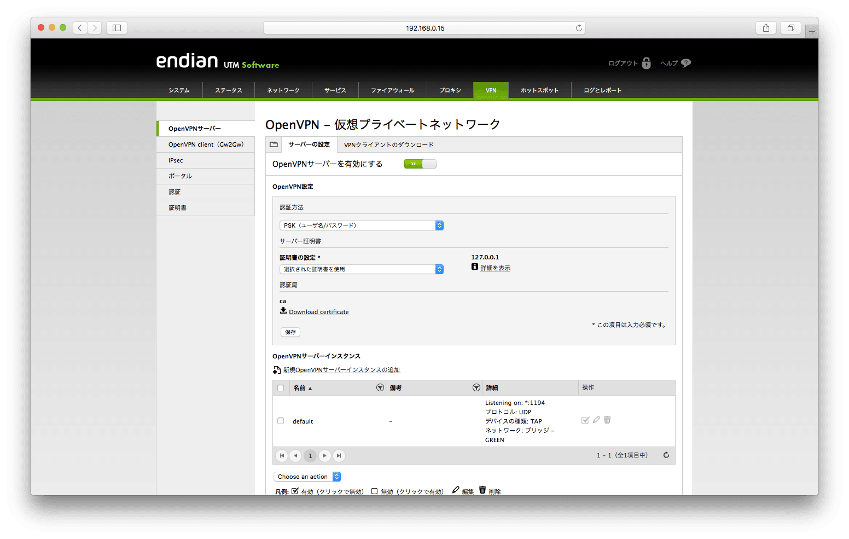This screenshot has height=539, width=849.
Task: Click ログアウト text link
Action: point(623,63)
